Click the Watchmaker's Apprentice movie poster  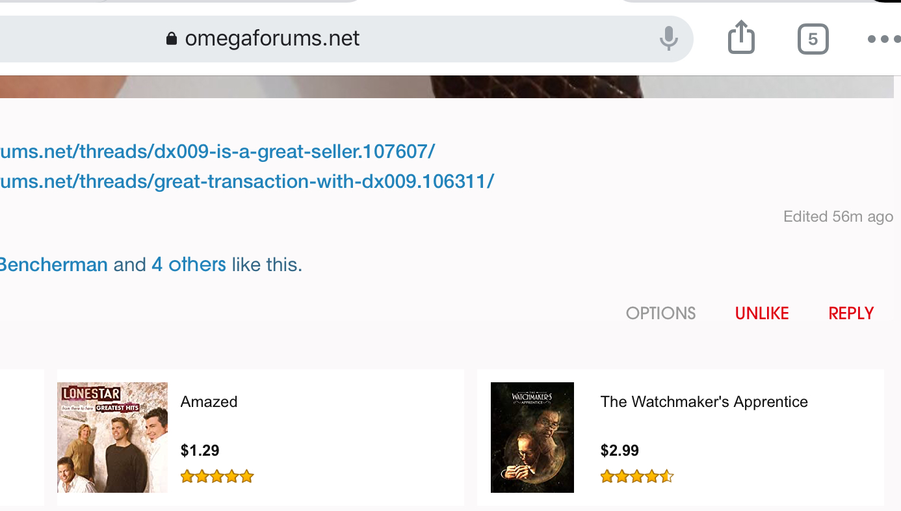point(532,437)
